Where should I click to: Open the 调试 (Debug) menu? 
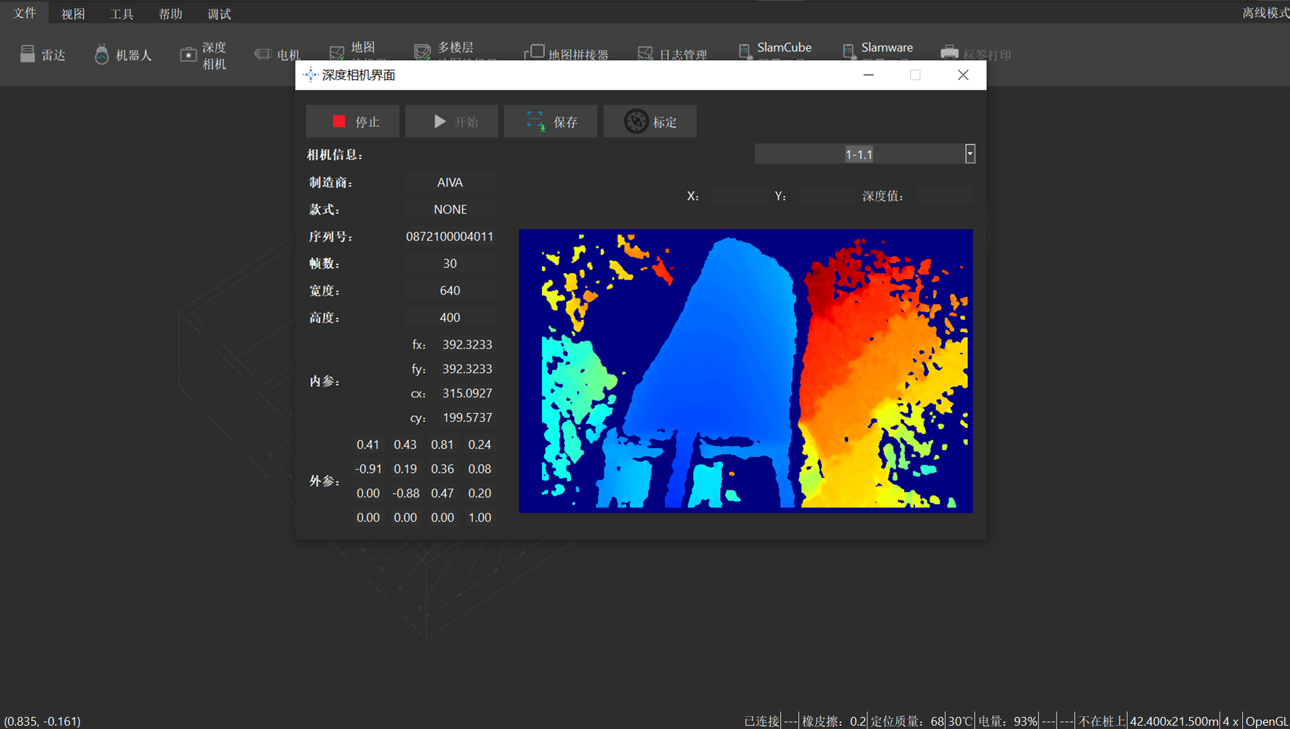click(219, 13)
